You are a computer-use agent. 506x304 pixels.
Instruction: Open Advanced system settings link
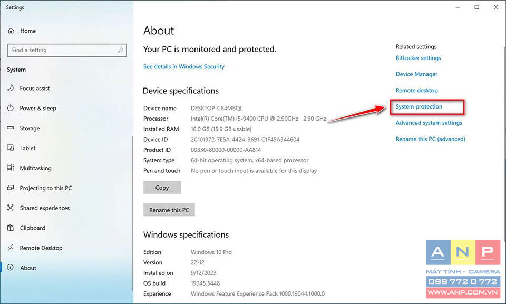click(x=429, y=123)
